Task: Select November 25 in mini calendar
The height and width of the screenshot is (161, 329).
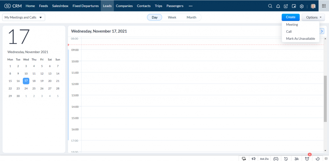Action: 34,88
